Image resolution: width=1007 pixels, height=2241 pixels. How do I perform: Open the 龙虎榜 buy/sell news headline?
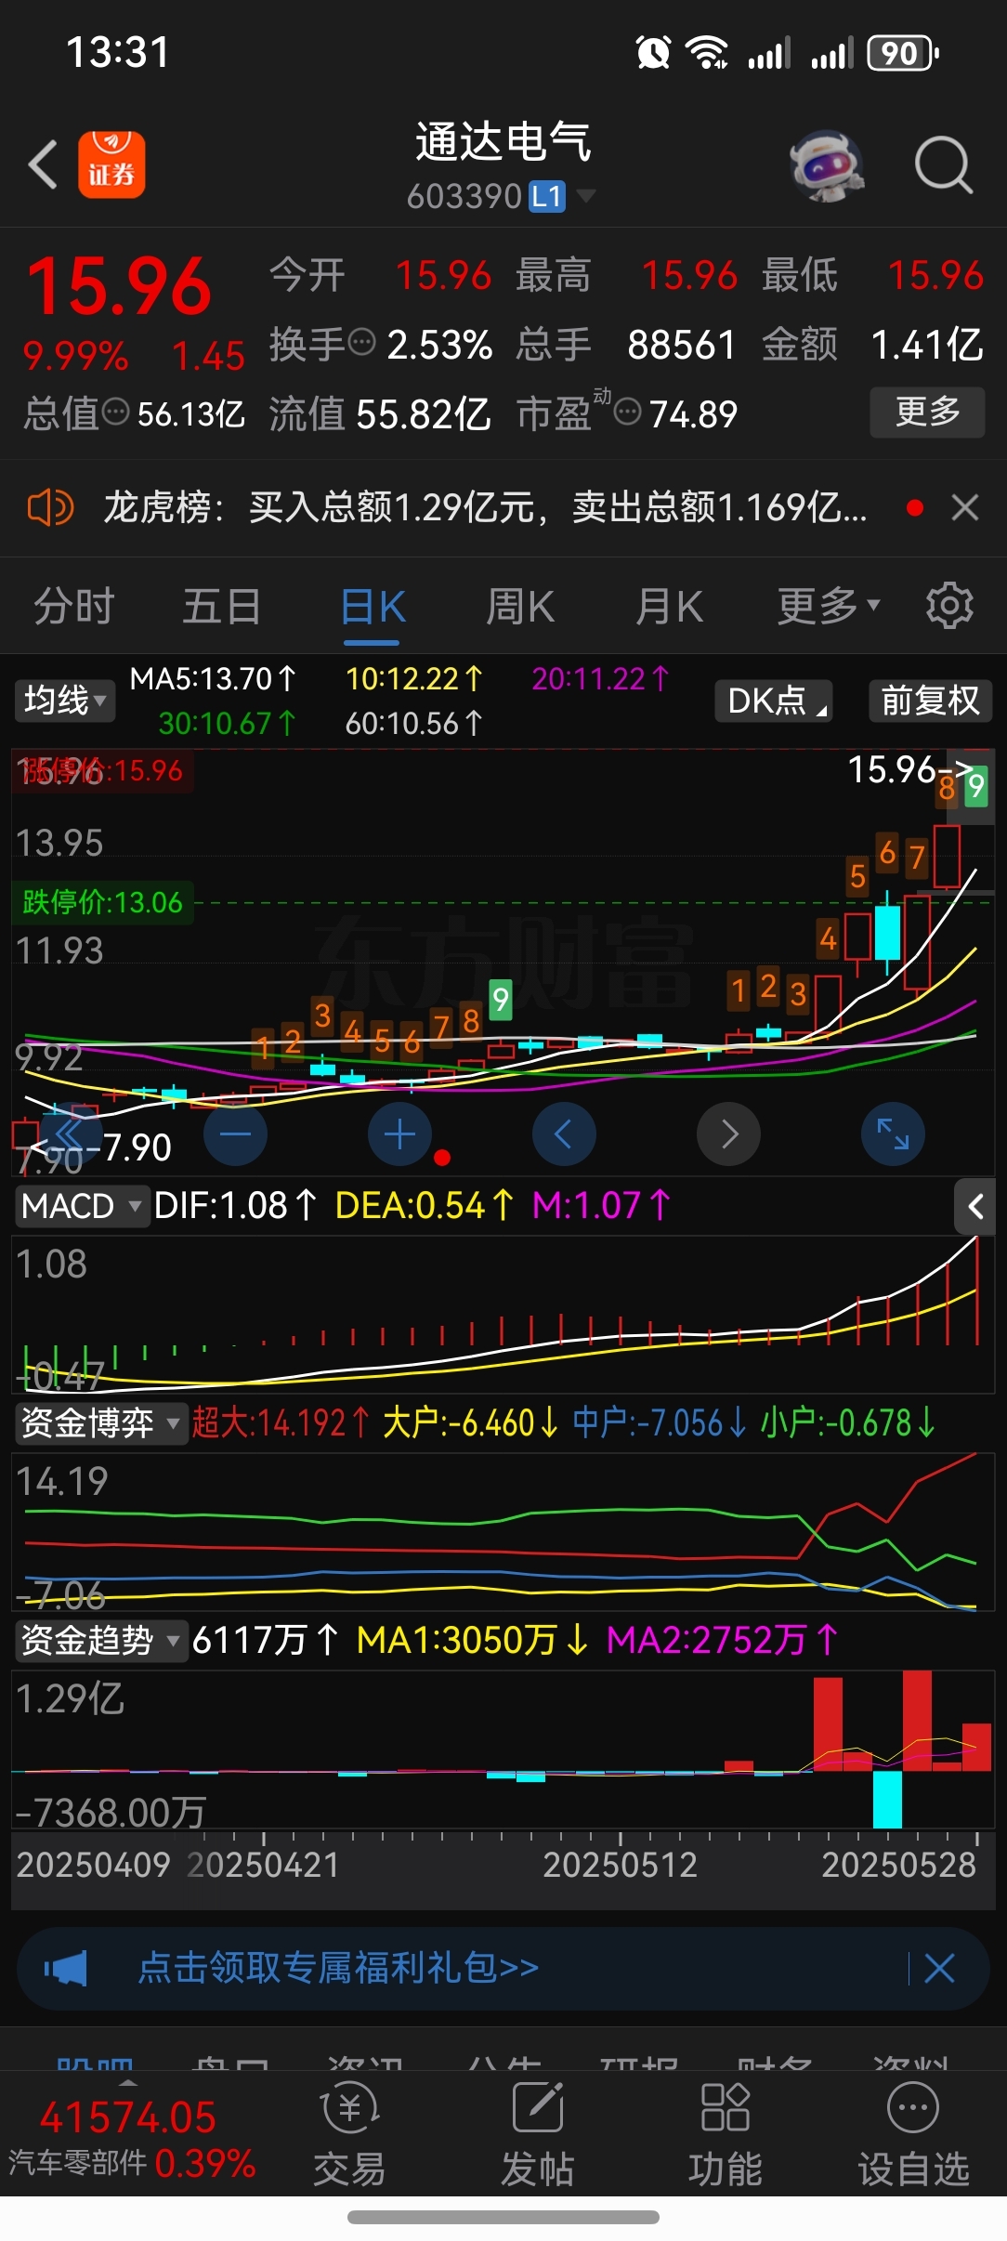tap(485, 507)
